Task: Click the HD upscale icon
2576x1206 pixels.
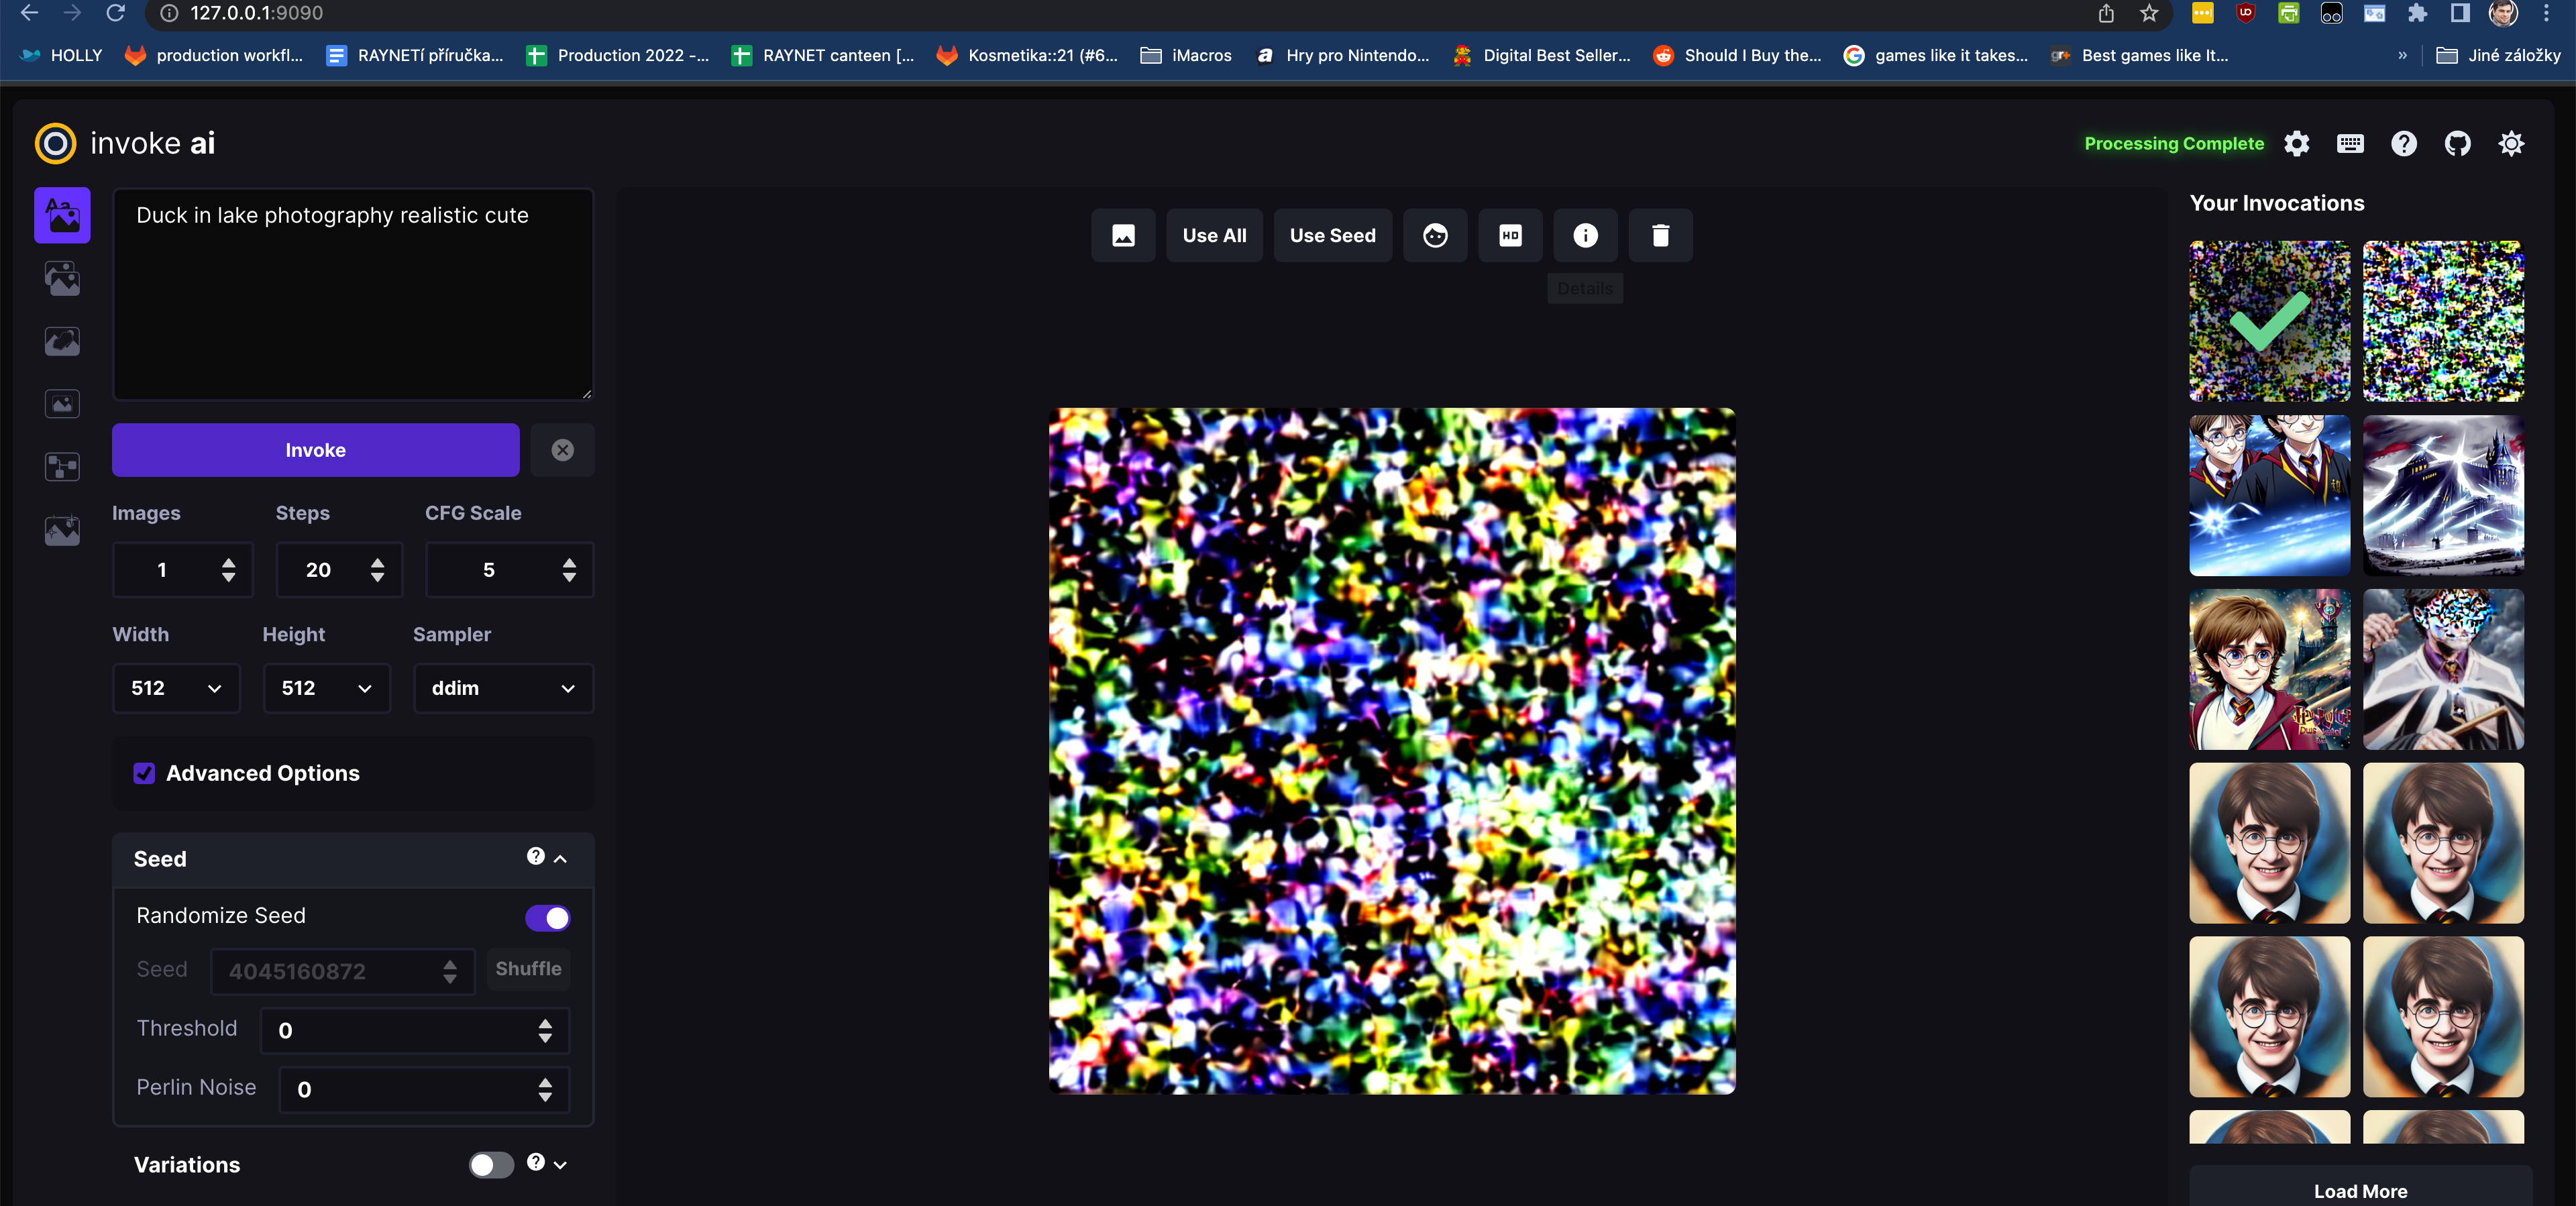Action: (x=1510, y=235)
